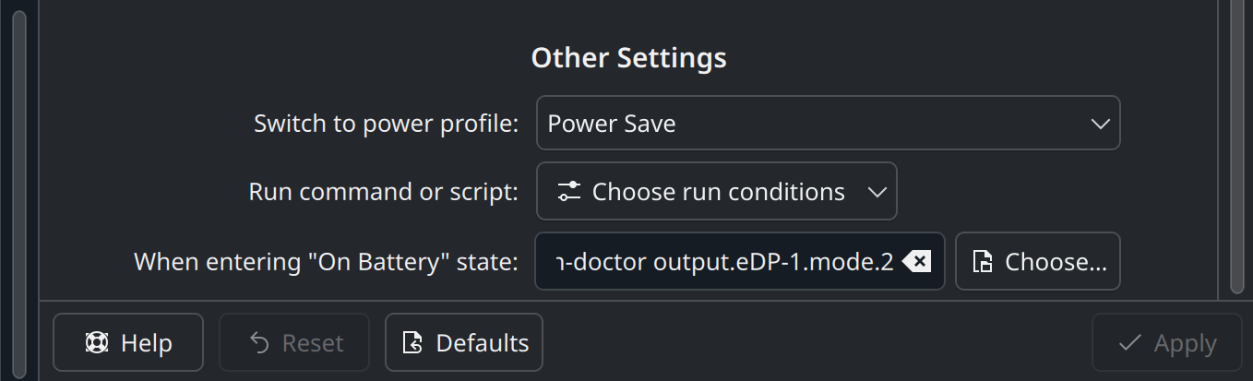Click the lifebuoy icon on Help
1253x381 pixels.
point(97,343)
